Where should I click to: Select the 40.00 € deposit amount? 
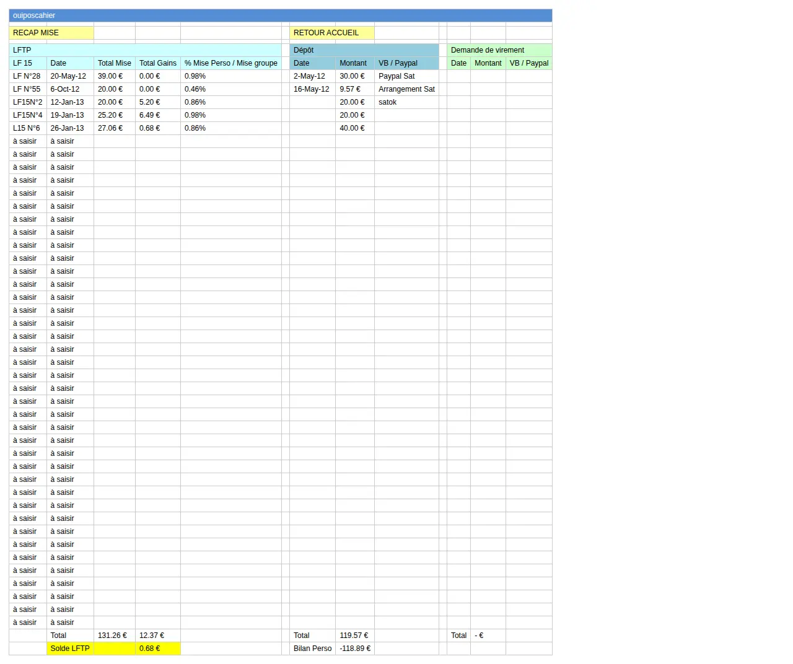(x=355, y=128)
